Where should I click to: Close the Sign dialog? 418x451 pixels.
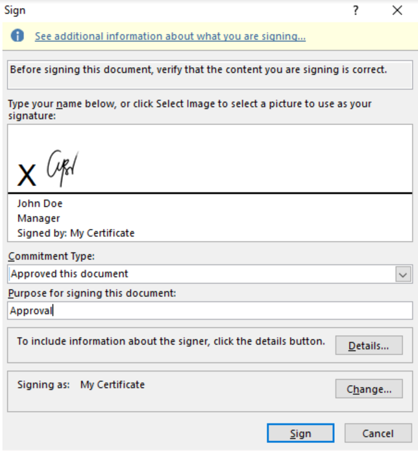point(397,10)
